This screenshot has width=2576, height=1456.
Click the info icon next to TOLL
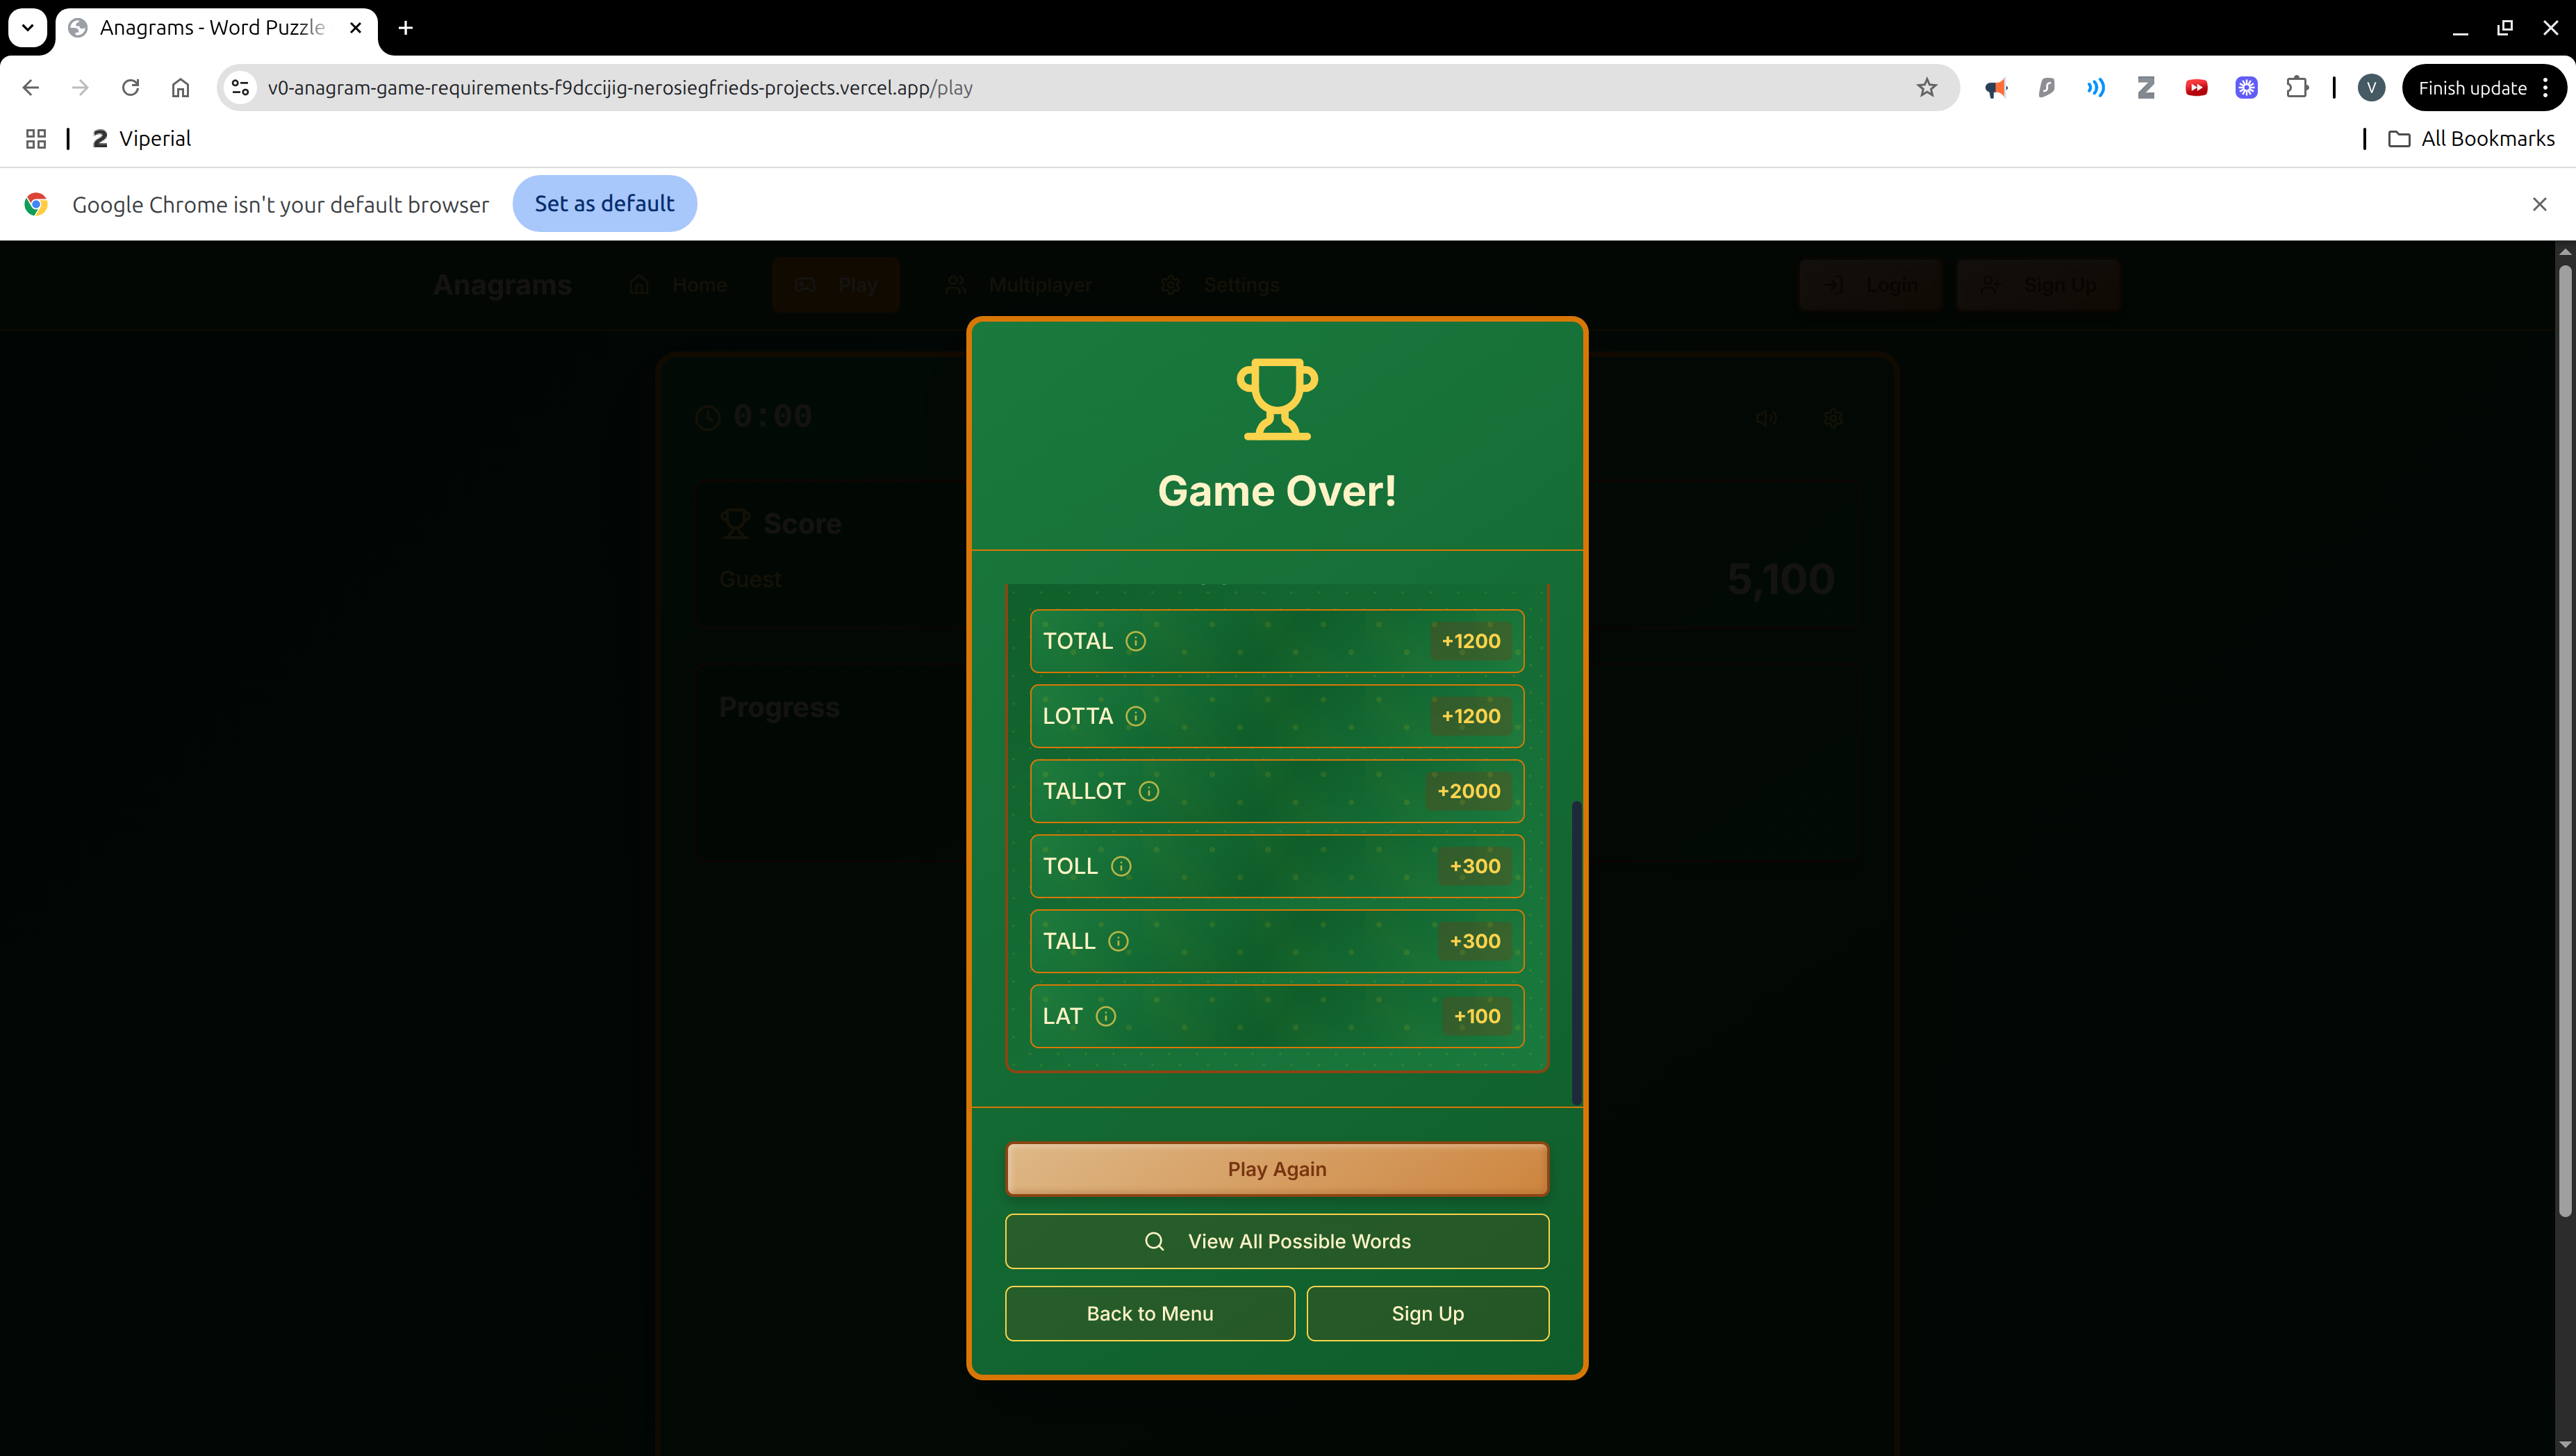(1121, 866)
